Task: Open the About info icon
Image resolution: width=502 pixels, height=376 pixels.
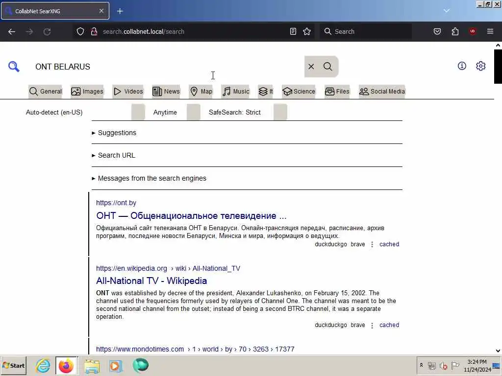Action: [462, 66]
